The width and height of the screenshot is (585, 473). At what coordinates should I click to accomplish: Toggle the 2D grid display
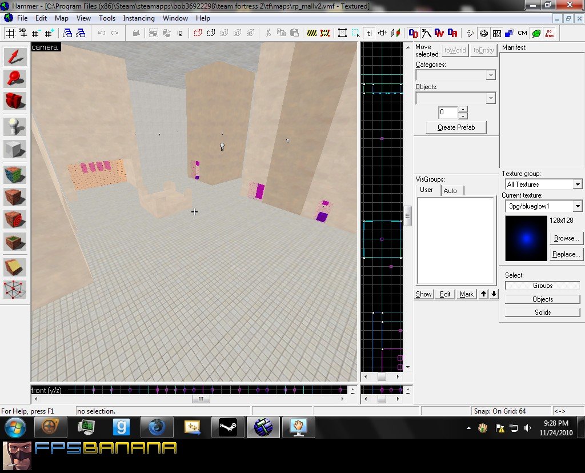coord(11,33)
